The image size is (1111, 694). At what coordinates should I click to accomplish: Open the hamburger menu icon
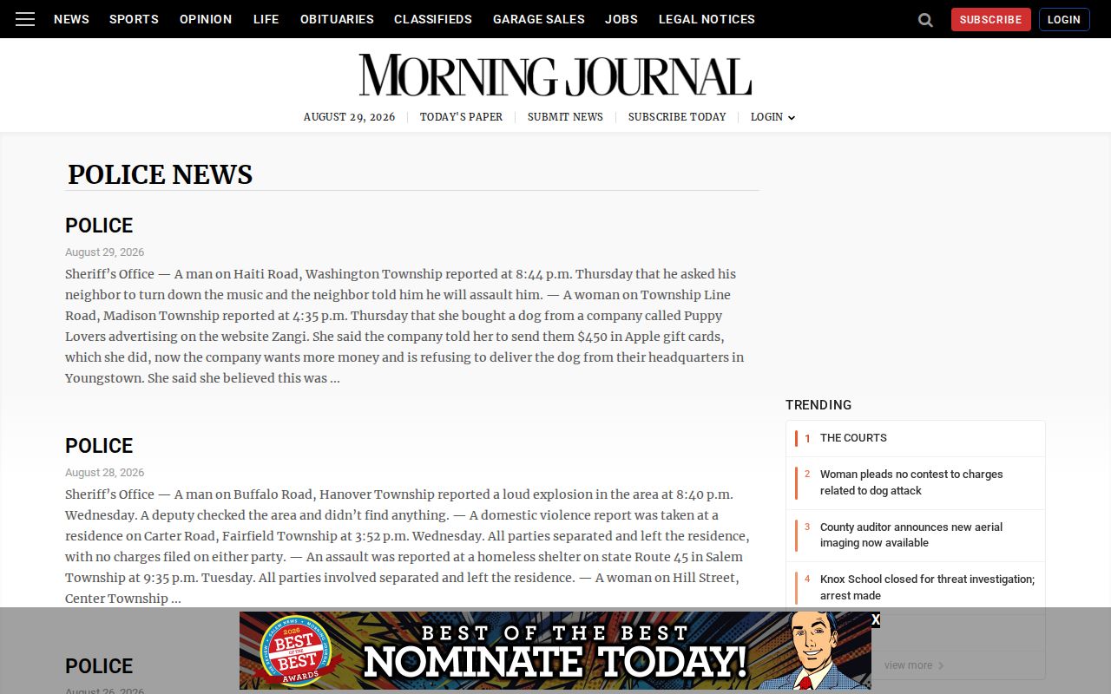coord(25,19)
